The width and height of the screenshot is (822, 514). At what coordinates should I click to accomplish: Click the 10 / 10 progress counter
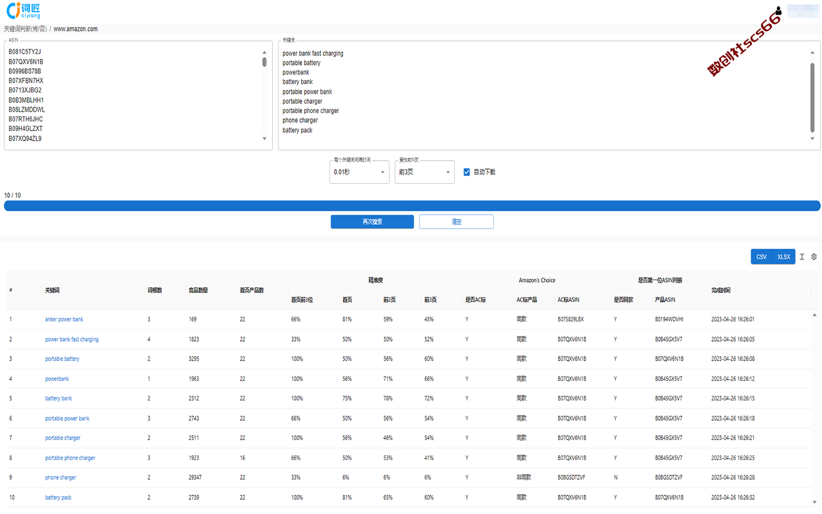(12, 195)
